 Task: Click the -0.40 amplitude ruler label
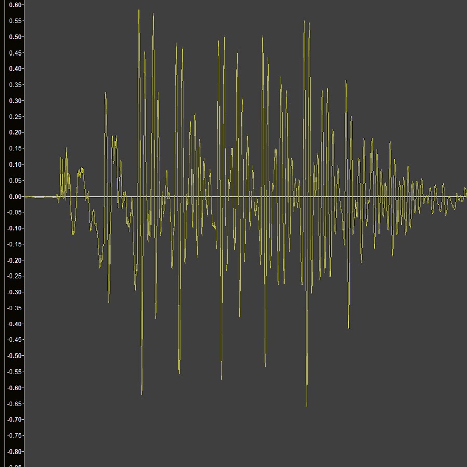[x=15, y=324]
